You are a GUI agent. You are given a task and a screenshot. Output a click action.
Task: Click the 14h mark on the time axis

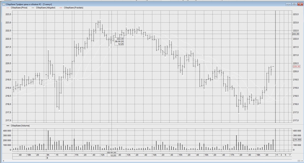[x=155, y=155]
